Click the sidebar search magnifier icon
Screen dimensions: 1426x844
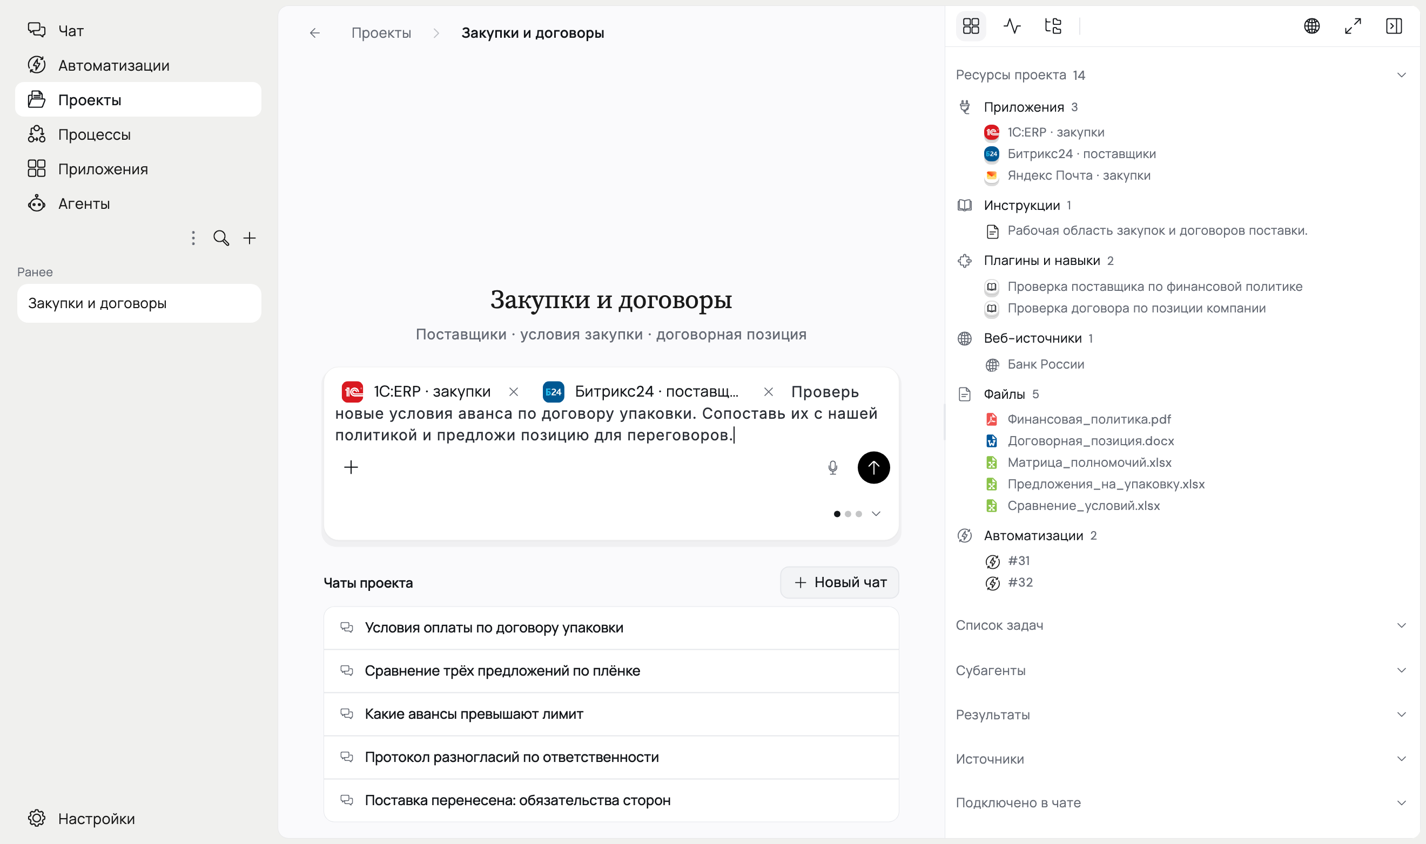[x=221, y=238]
